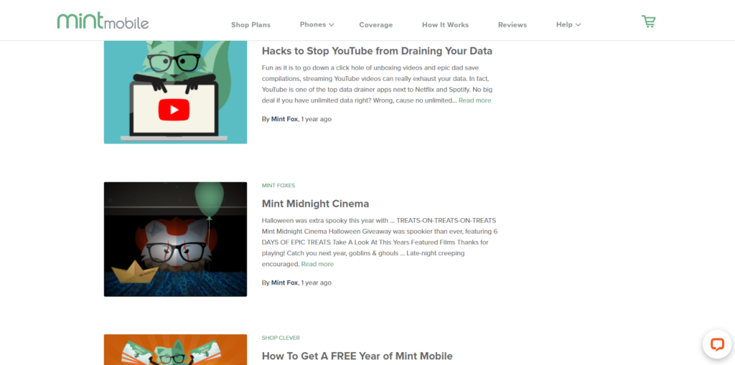Click the YouTube laptop fox thumbnail

tap(175, 92)
